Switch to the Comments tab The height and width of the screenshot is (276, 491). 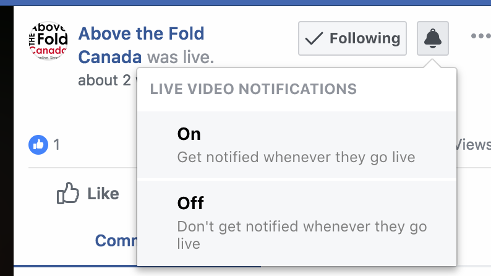pyautogui.click(x=116, y=240)
